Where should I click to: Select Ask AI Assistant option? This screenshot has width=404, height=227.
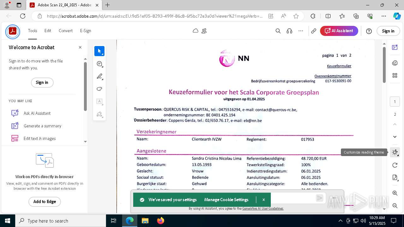coord(37,113)
